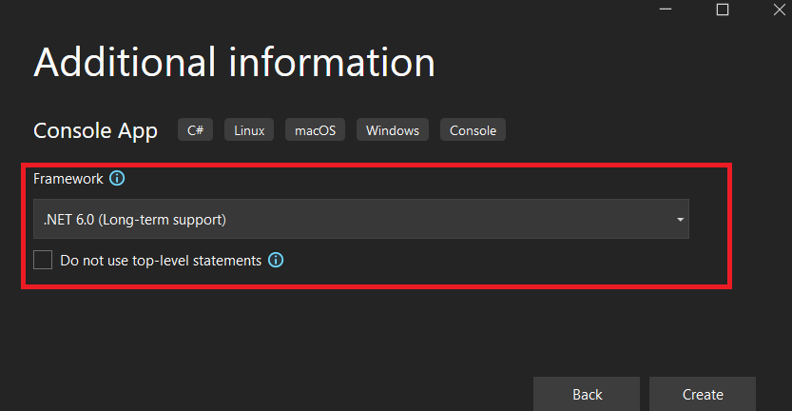792x411 pixels.
Task: Select the Linux platform tag
Action: [x=249, y=130]
